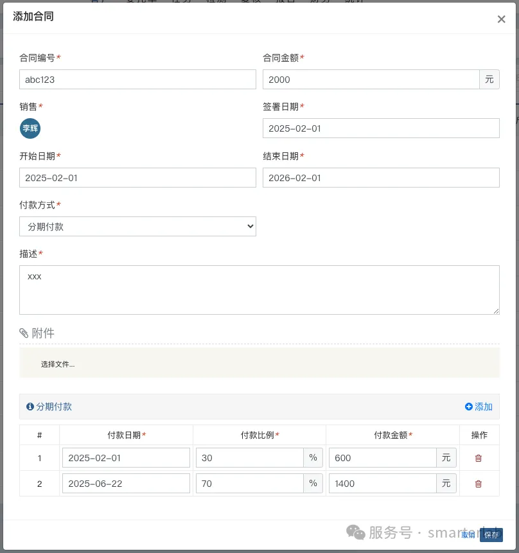Screen dimensions: 519x553
Task: Click the % suffix in row 1
Action: point(313,458)
